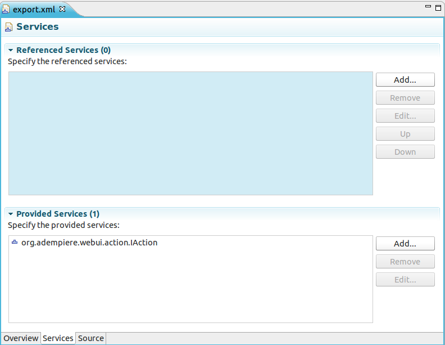Select org.adempiere.webui.action.IAction provided service

coord(89,243)
